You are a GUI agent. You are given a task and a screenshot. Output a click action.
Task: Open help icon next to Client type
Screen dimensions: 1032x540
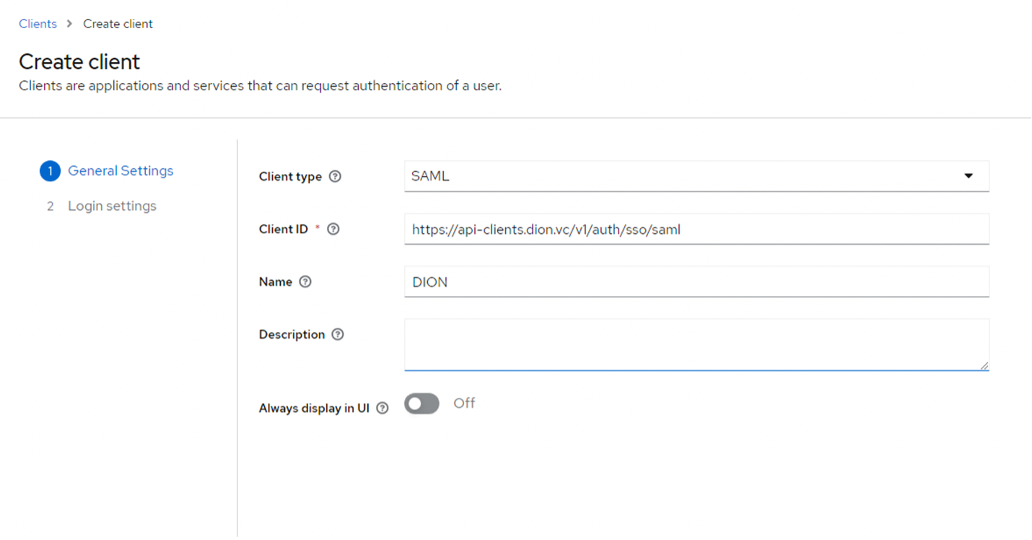(335, 176)
